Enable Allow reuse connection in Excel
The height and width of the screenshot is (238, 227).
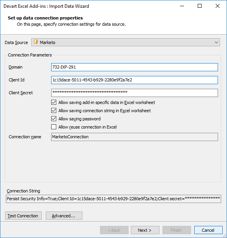click(54, 127)
